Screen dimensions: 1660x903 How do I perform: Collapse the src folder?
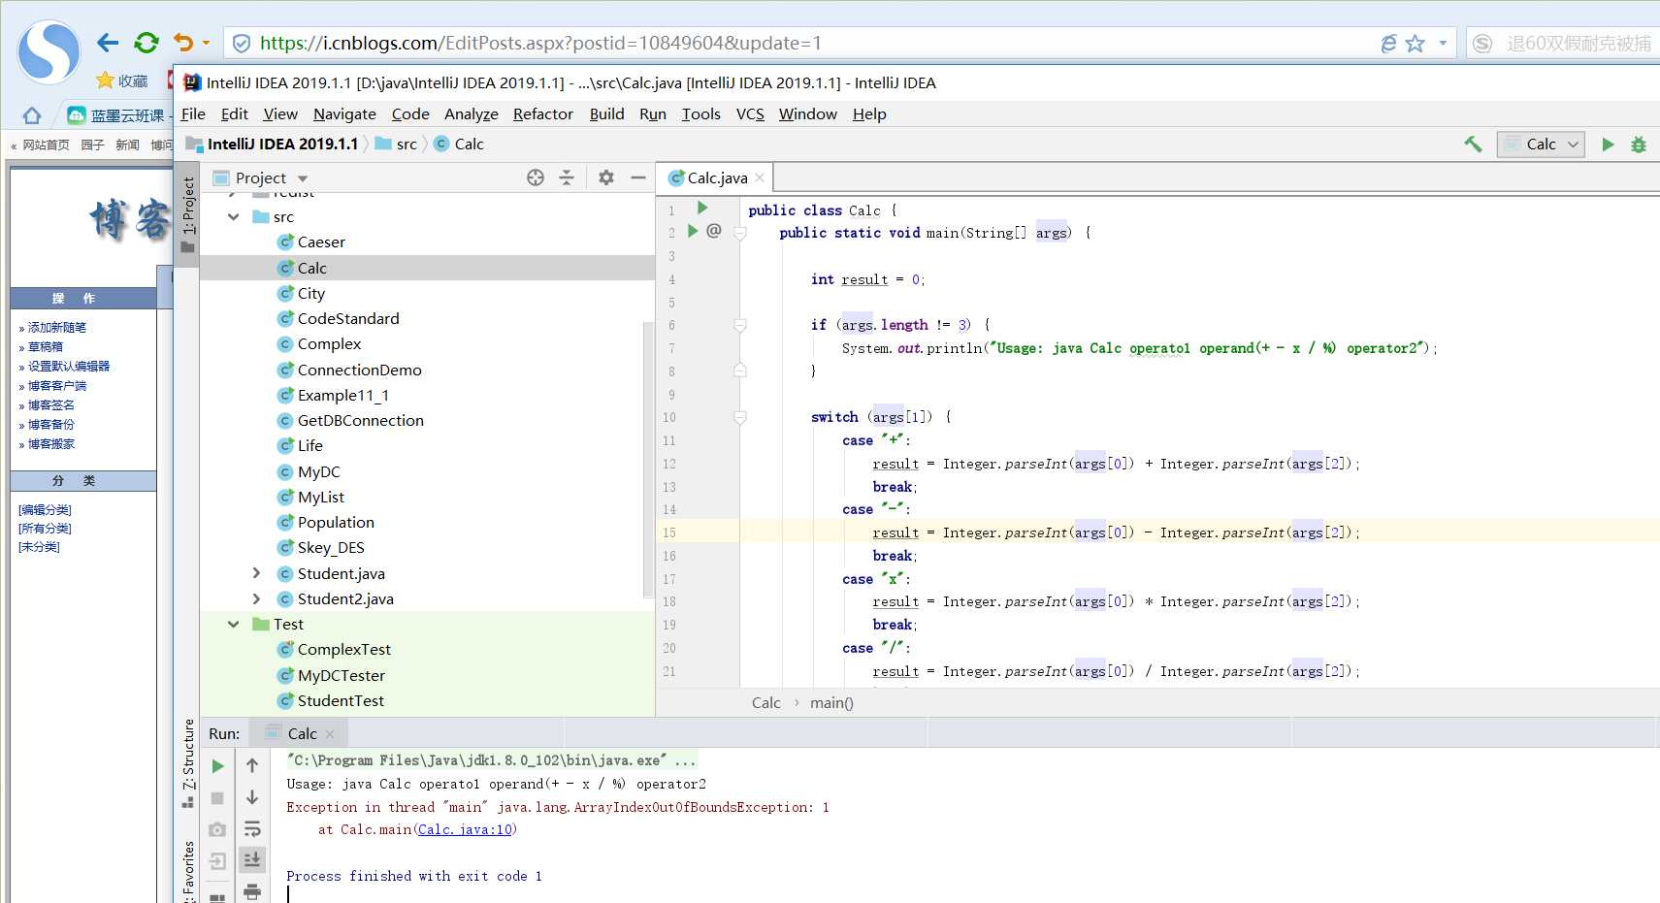point(234,216)
